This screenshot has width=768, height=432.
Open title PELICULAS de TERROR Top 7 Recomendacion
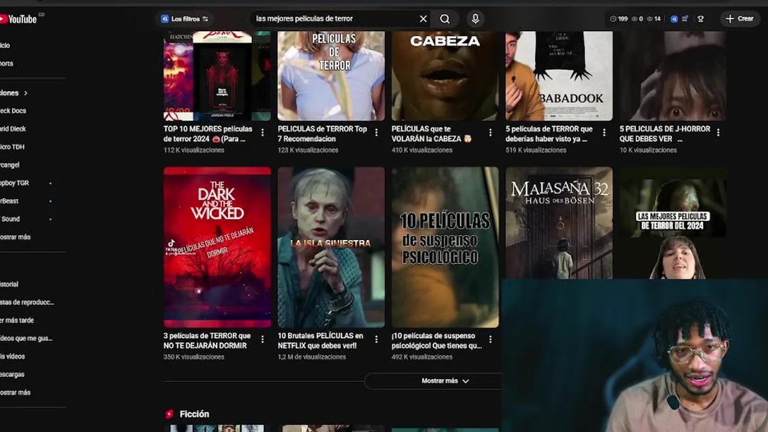322,134
